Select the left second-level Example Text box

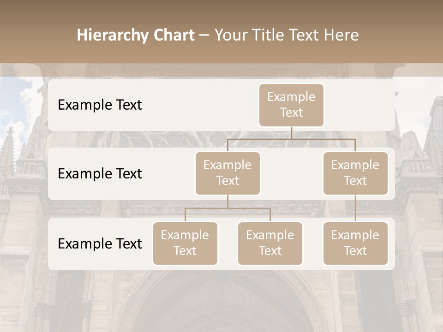227,173
